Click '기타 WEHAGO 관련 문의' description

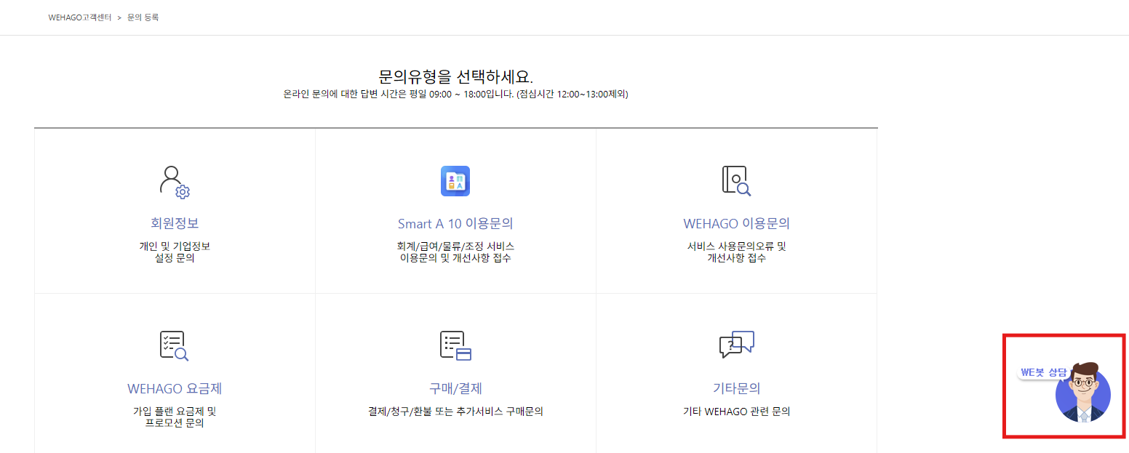(736, 412)
